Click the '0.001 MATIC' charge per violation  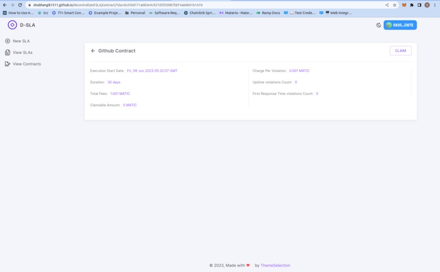pos(299,71)
